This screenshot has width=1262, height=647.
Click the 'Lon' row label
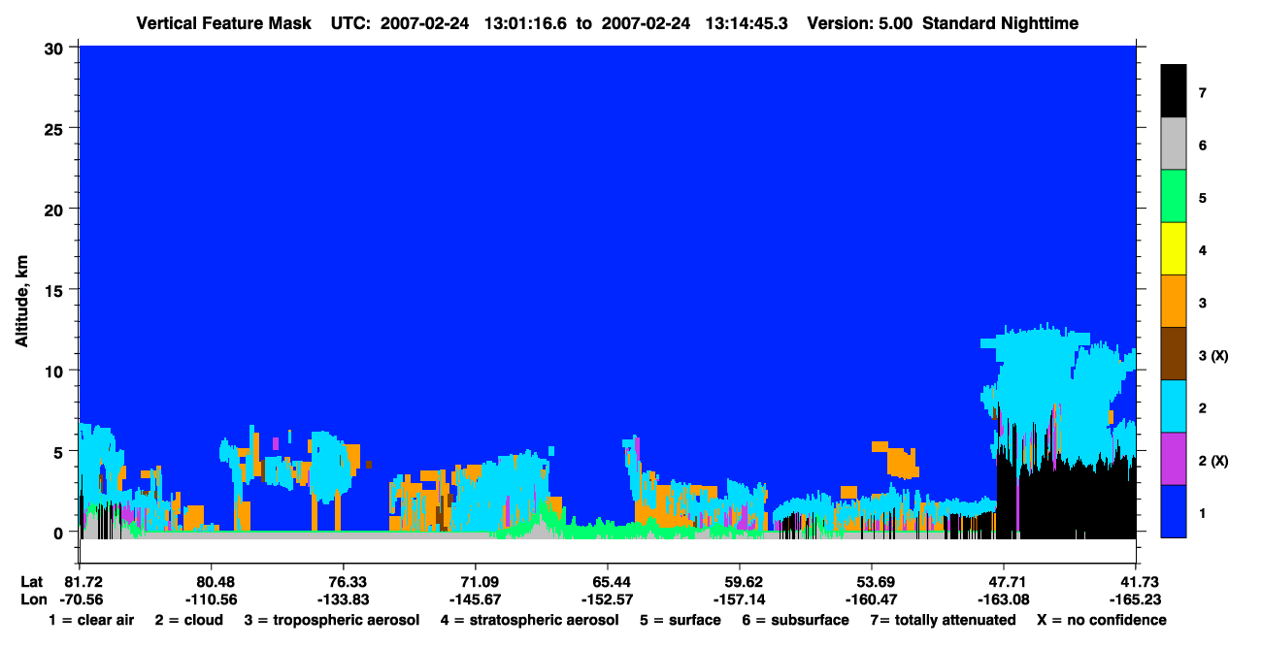click(33, 598)
